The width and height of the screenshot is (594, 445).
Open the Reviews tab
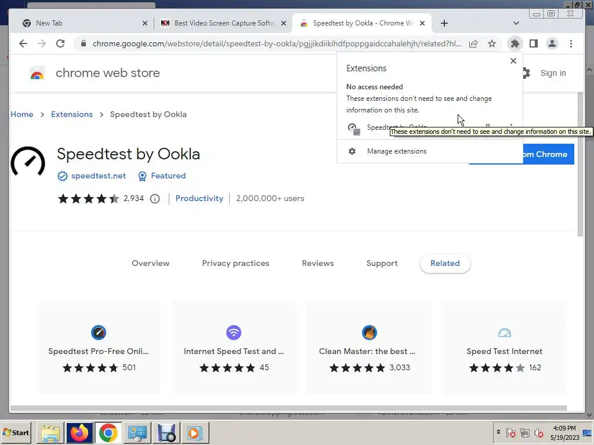[317, 264]
